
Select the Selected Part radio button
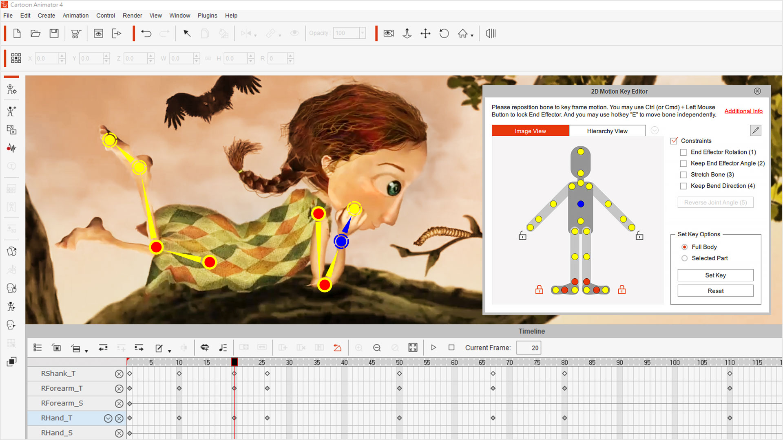(684, 258)
